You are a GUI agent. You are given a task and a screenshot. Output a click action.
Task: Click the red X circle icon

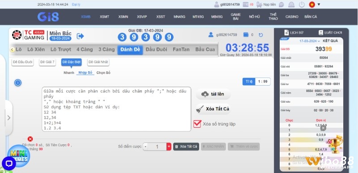(x=30, y=139)
